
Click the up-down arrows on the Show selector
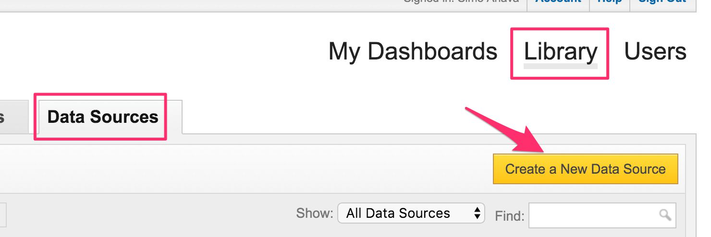tap(477, 213)
